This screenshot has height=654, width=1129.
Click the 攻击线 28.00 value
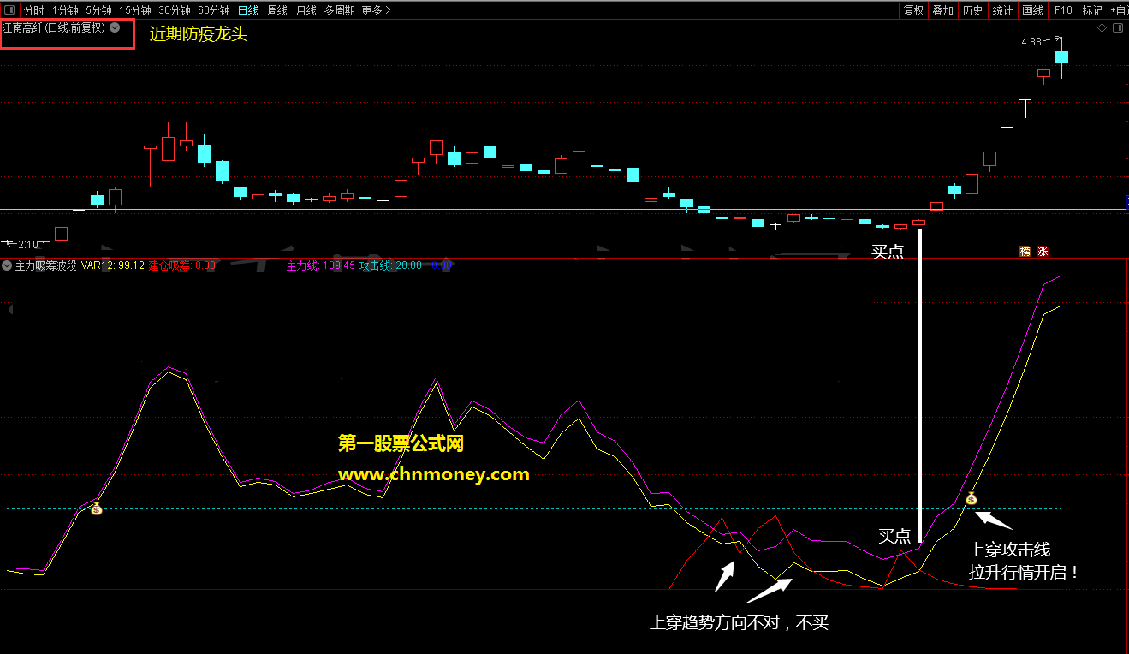pos(390,265)
